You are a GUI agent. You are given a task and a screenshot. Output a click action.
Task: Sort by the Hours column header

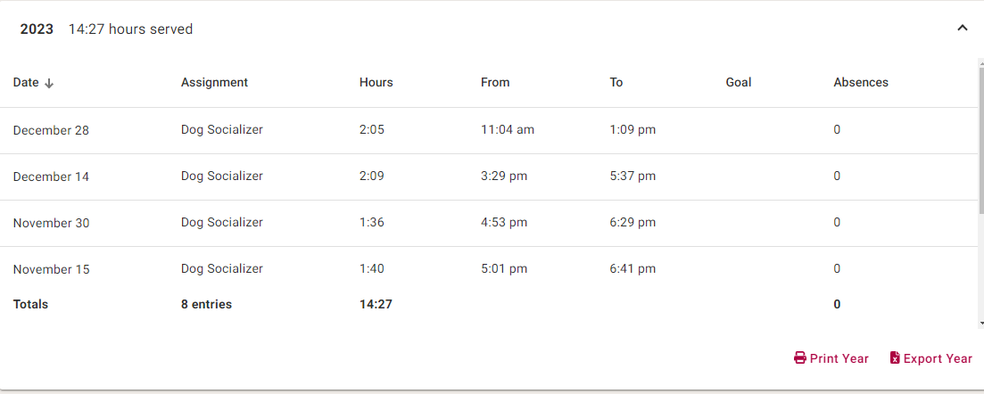pyautogui.click(x=376, y=82)
